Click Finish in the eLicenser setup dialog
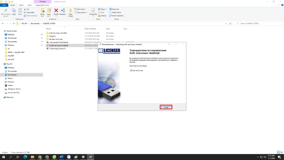Screen dimensions: 284x160 tap(166, 107)
